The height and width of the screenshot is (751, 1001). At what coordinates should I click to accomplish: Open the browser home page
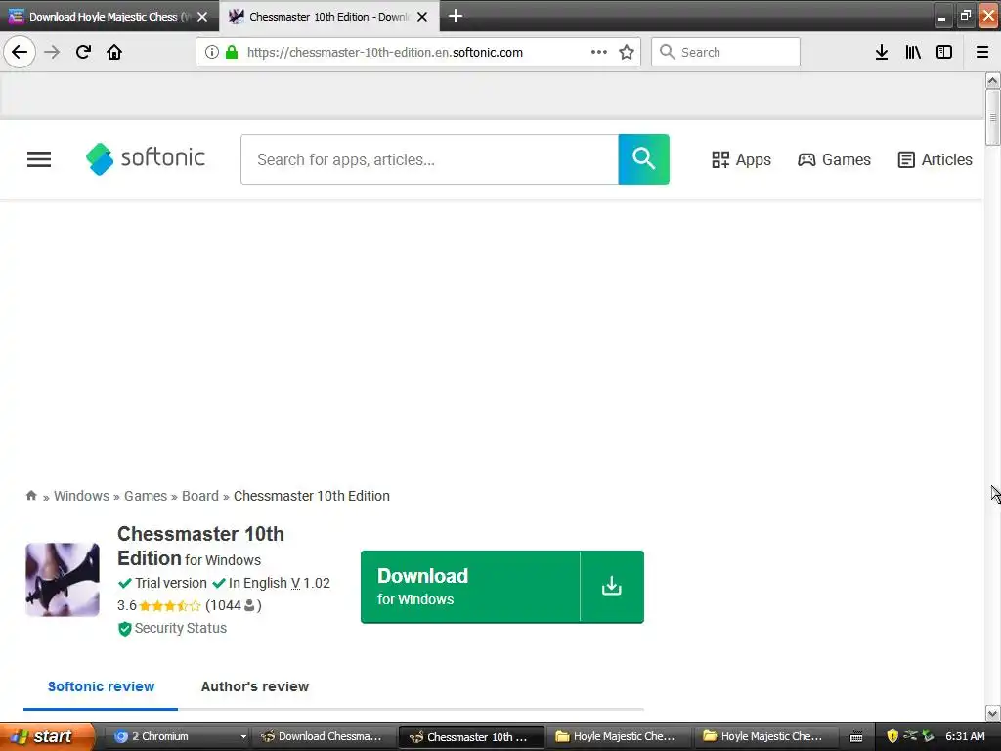[114, 52]
